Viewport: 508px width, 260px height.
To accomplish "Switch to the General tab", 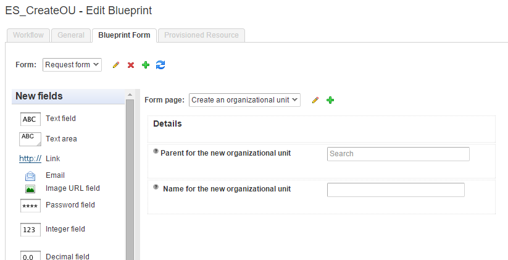I will pyautogui.click(x=71, y=35).
